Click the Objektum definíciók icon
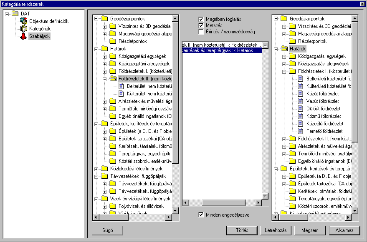Screen dimensions: 367x242 tap(23, 21)
